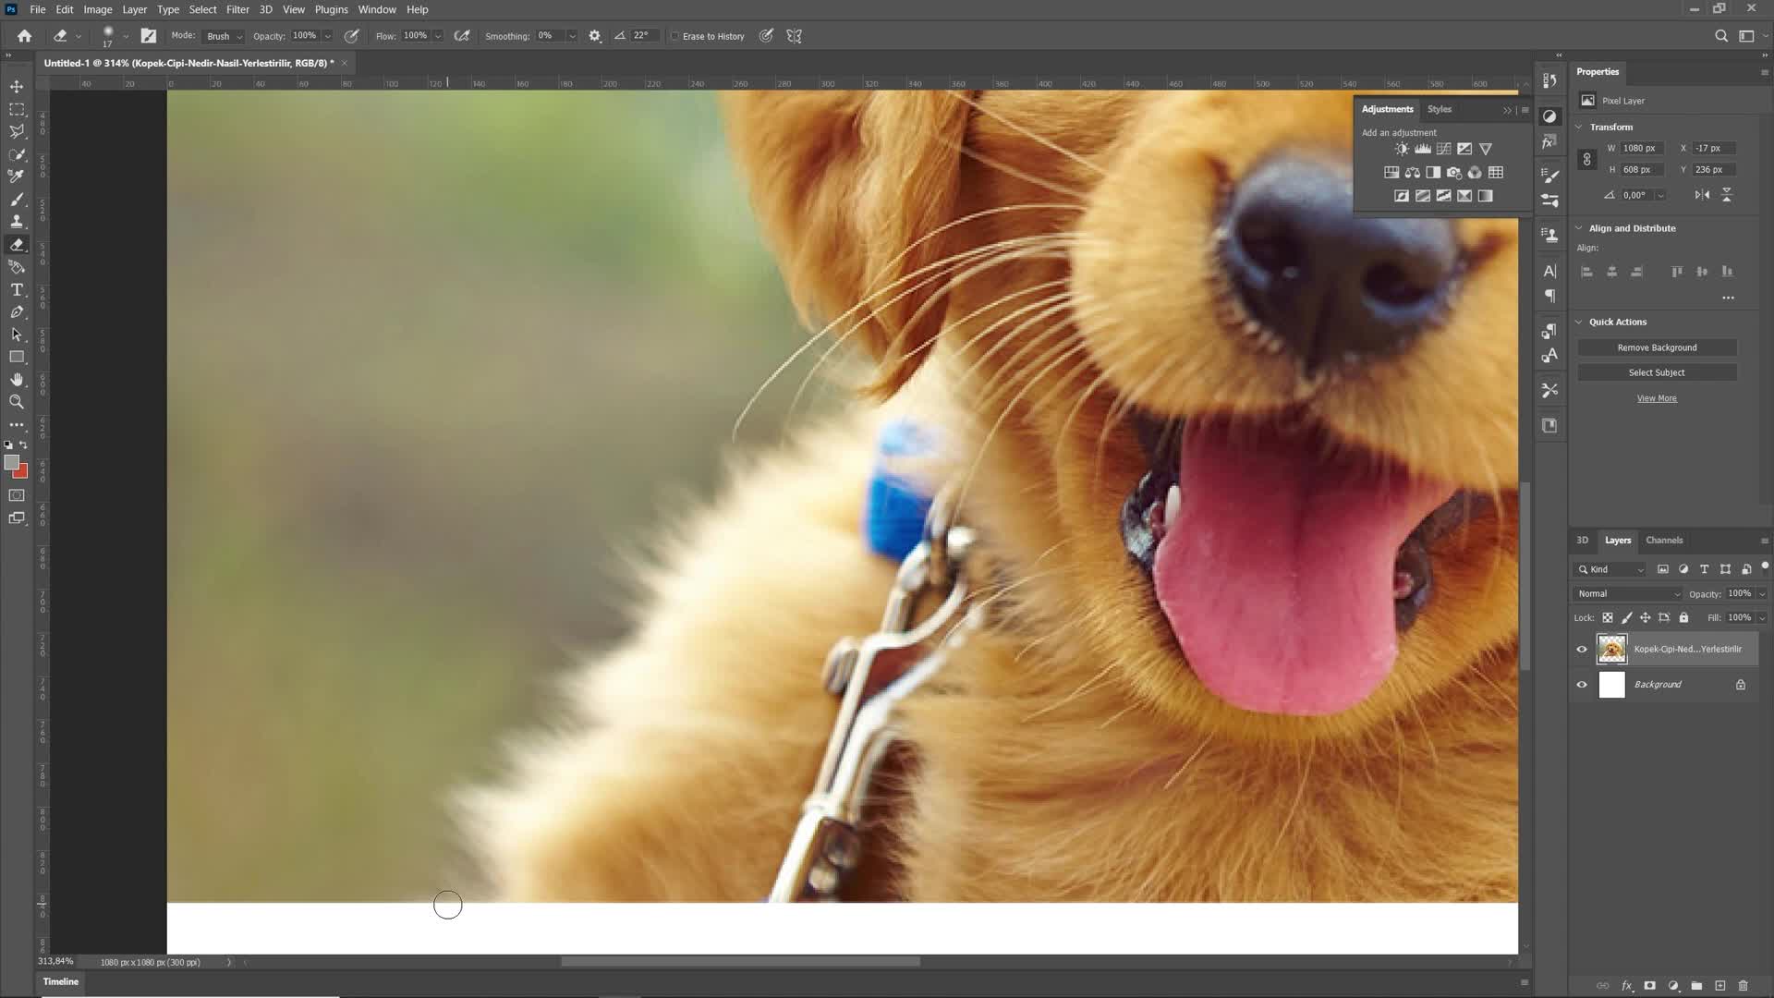Open the eraser Mode dropdown
Viewport: 1774px width, 998px height.
point(224,36)
